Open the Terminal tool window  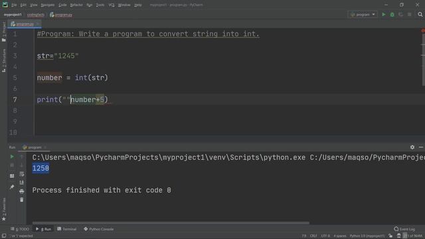(x=66, y=229)
